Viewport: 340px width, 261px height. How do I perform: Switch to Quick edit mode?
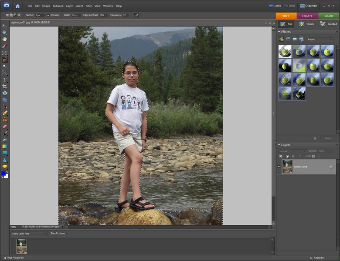[x=306, y=24]
